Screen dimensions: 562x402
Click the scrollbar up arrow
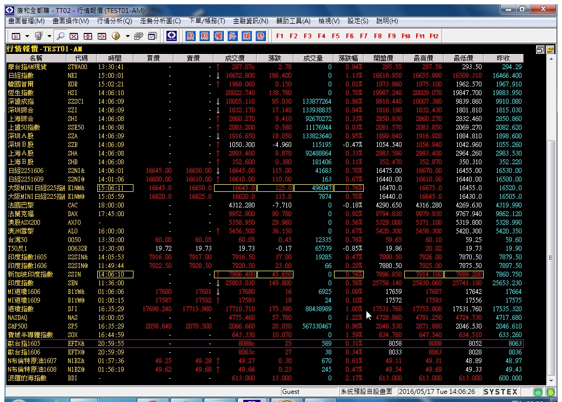coord(551,59)
